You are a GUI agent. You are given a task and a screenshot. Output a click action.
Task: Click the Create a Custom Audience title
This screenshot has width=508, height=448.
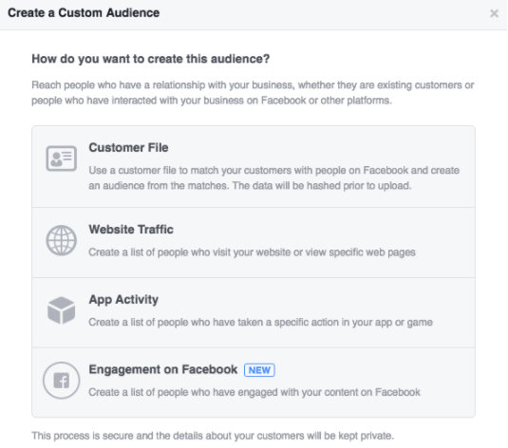[84, 13]
